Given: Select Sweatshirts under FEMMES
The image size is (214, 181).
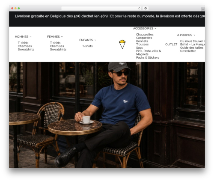Looking at the screenshot, I should [x=58, y=49].
